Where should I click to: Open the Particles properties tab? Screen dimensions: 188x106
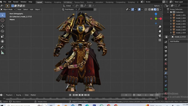[166, 77]
